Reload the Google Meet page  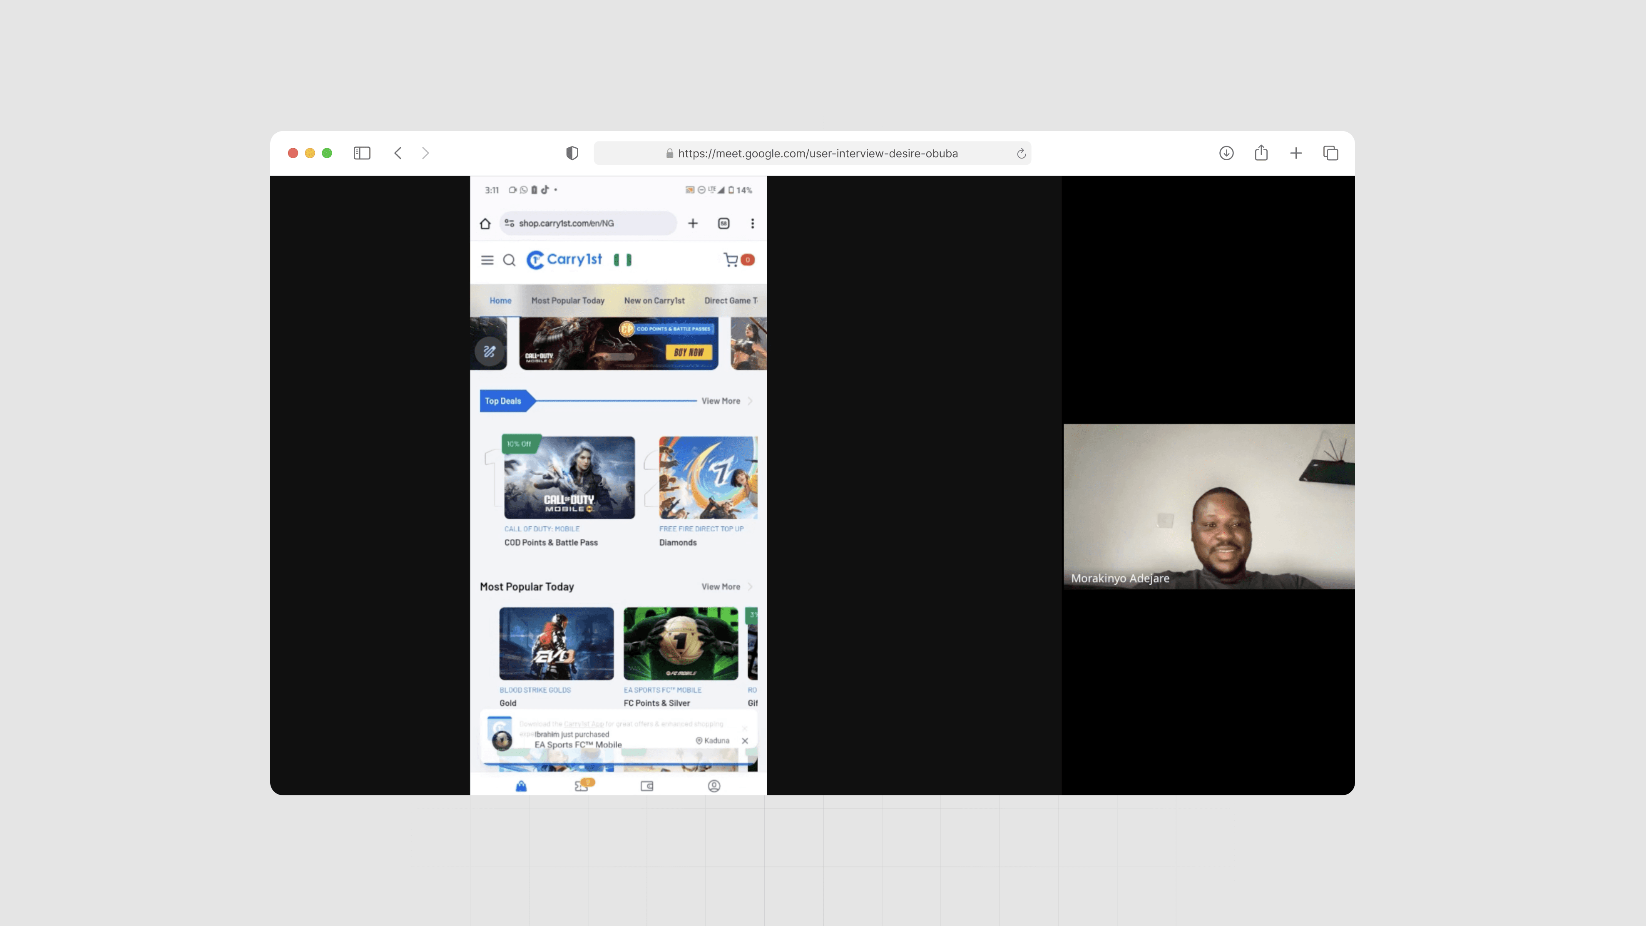click(1021, 153)
